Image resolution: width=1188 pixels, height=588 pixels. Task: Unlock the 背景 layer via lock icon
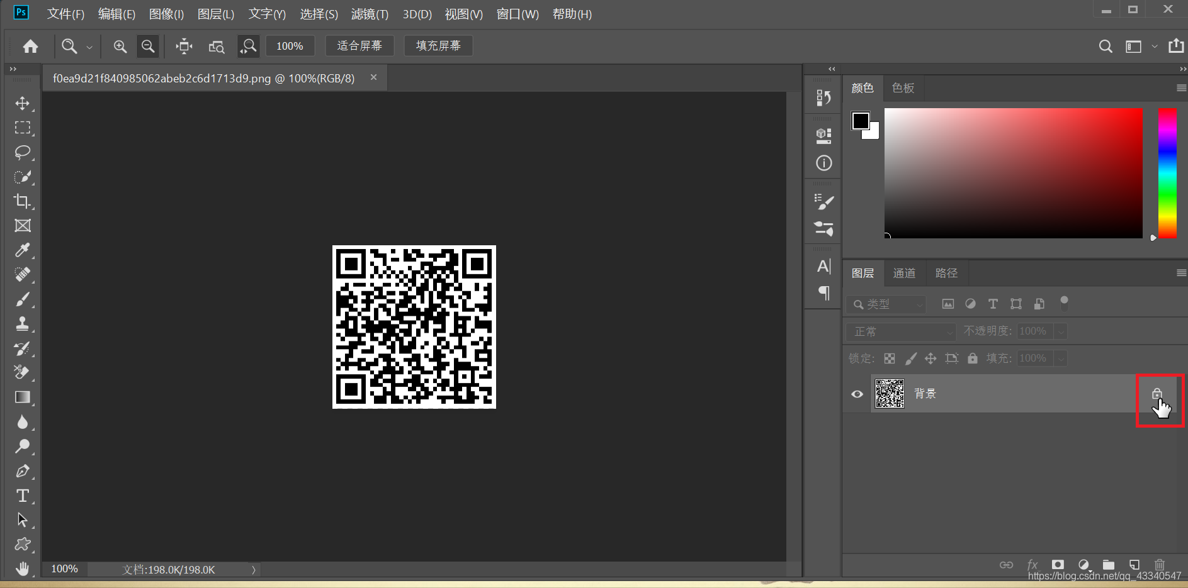pos(1157,394)
